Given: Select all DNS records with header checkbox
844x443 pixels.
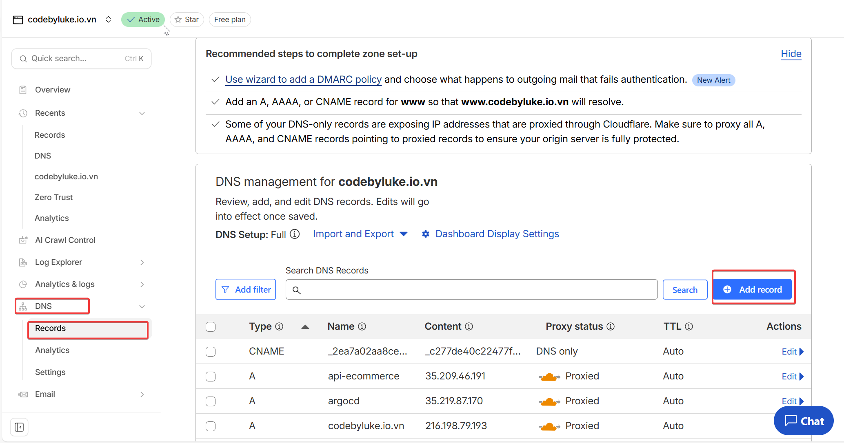Looking at the screenshot, I should tap(211, 327).
